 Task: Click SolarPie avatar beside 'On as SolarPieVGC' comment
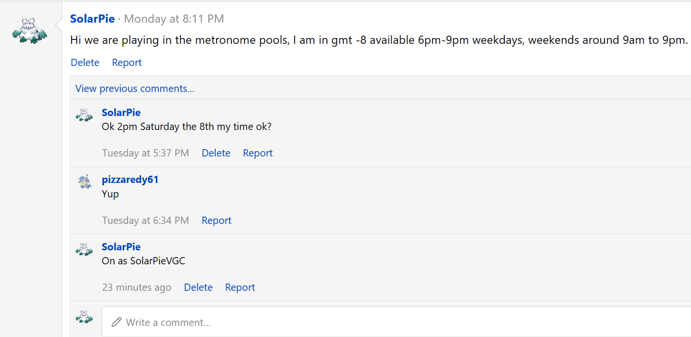click(85, 249)
